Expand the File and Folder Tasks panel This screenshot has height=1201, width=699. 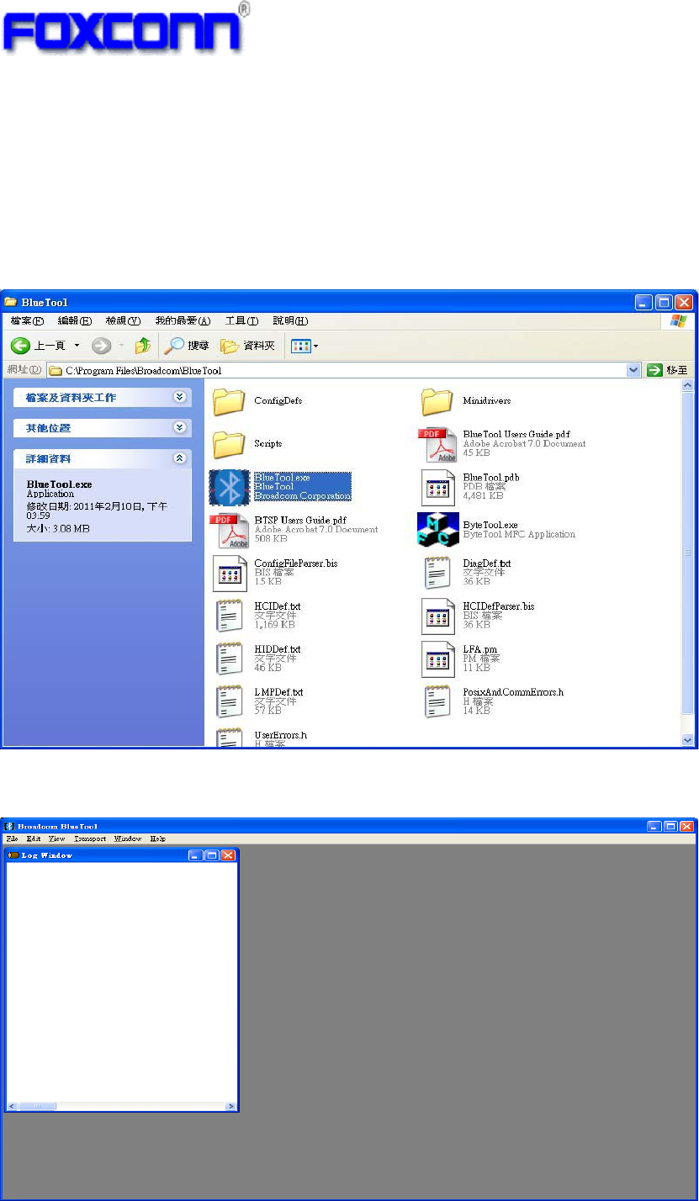(178, 397)
